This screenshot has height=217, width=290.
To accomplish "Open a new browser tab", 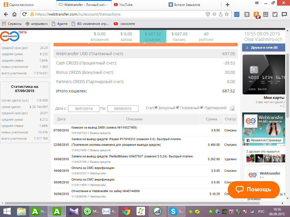I will (227, 5).
